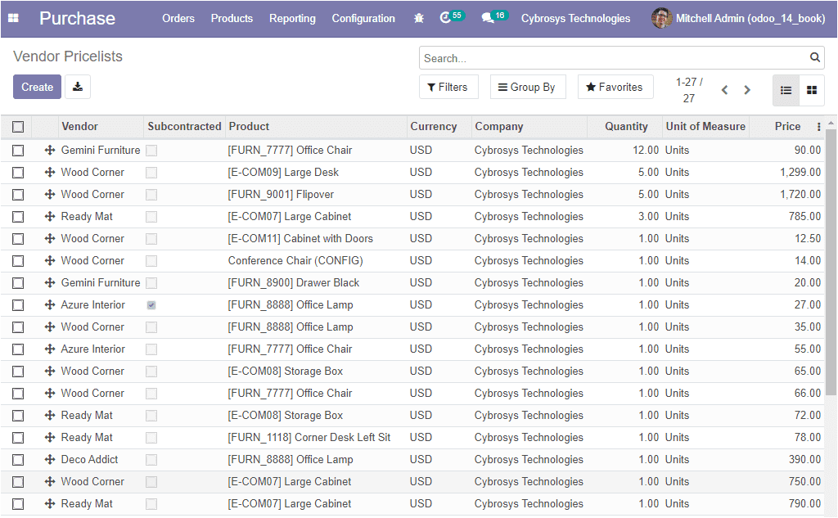
Task: Switch to the kanban view icon
Action: click(812, 90)
